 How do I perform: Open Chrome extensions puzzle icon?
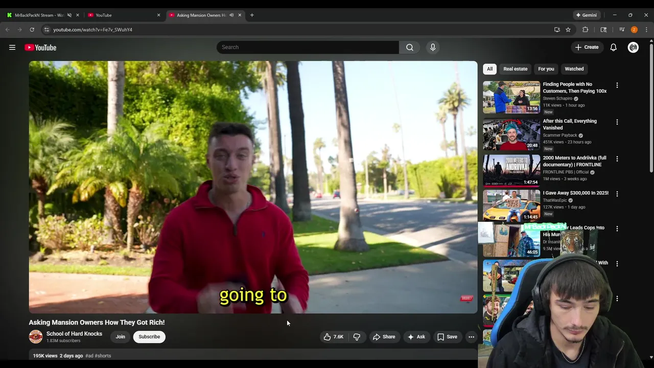click(x=586, y=30)
